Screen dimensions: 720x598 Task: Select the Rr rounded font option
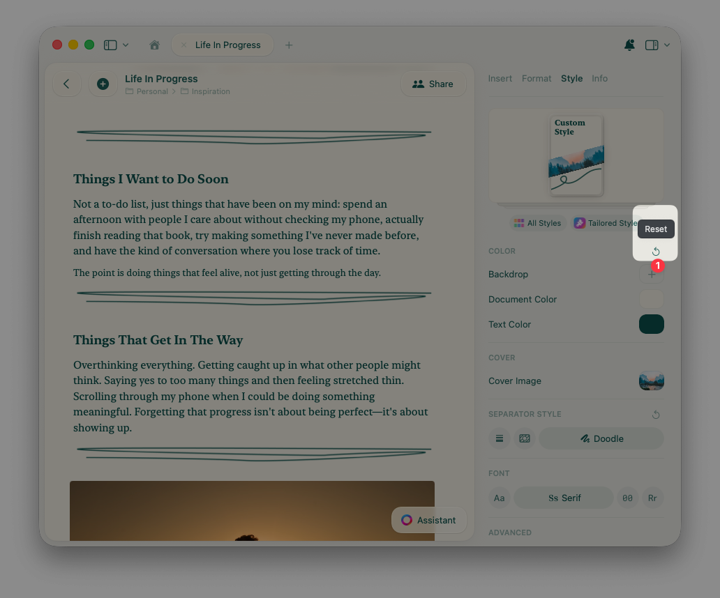(x=652, y=498)
